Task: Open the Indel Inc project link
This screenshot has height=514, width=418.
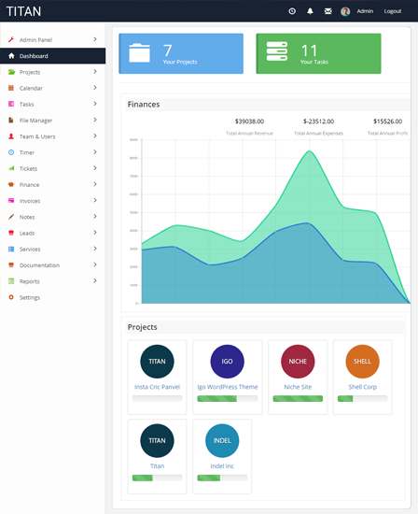Action: (x=222, y=465)
